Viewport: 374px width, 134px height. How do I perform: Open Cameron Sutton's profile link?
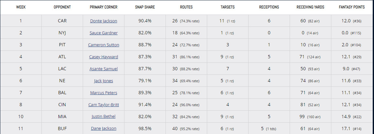[103, 45]
